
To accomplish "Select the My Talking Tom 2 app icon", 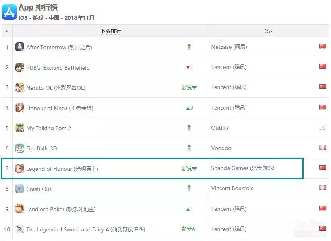I will tap(19, 128).
